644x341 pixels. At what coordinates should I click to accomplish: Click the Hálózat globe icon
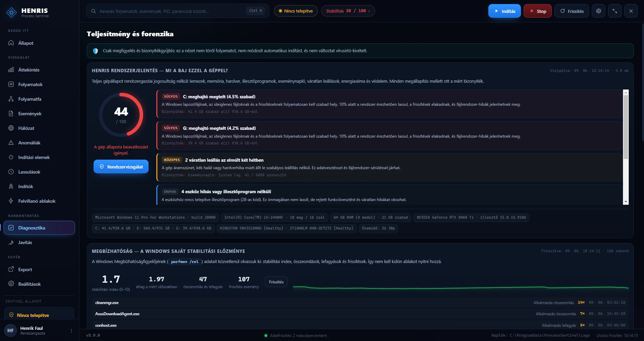pyautogui.click(x=11, y=128)
